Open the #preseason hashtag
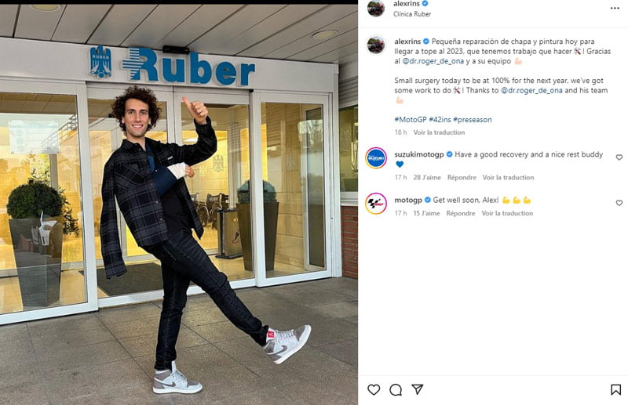 (473, 120)
